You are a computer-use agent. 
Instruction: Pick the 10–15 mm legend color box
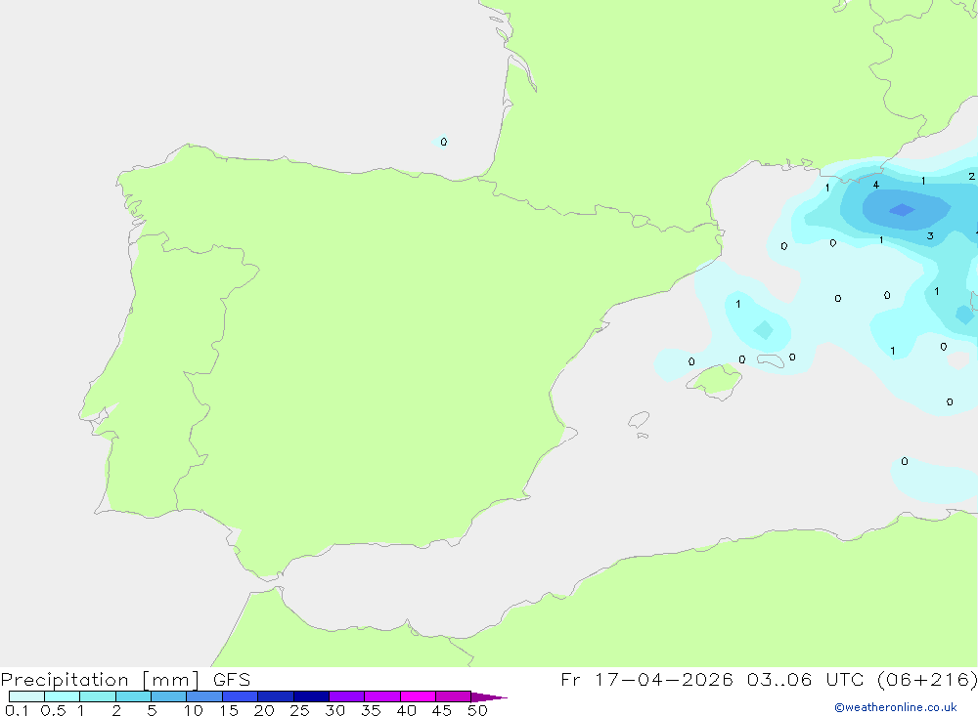pos(204,696)
